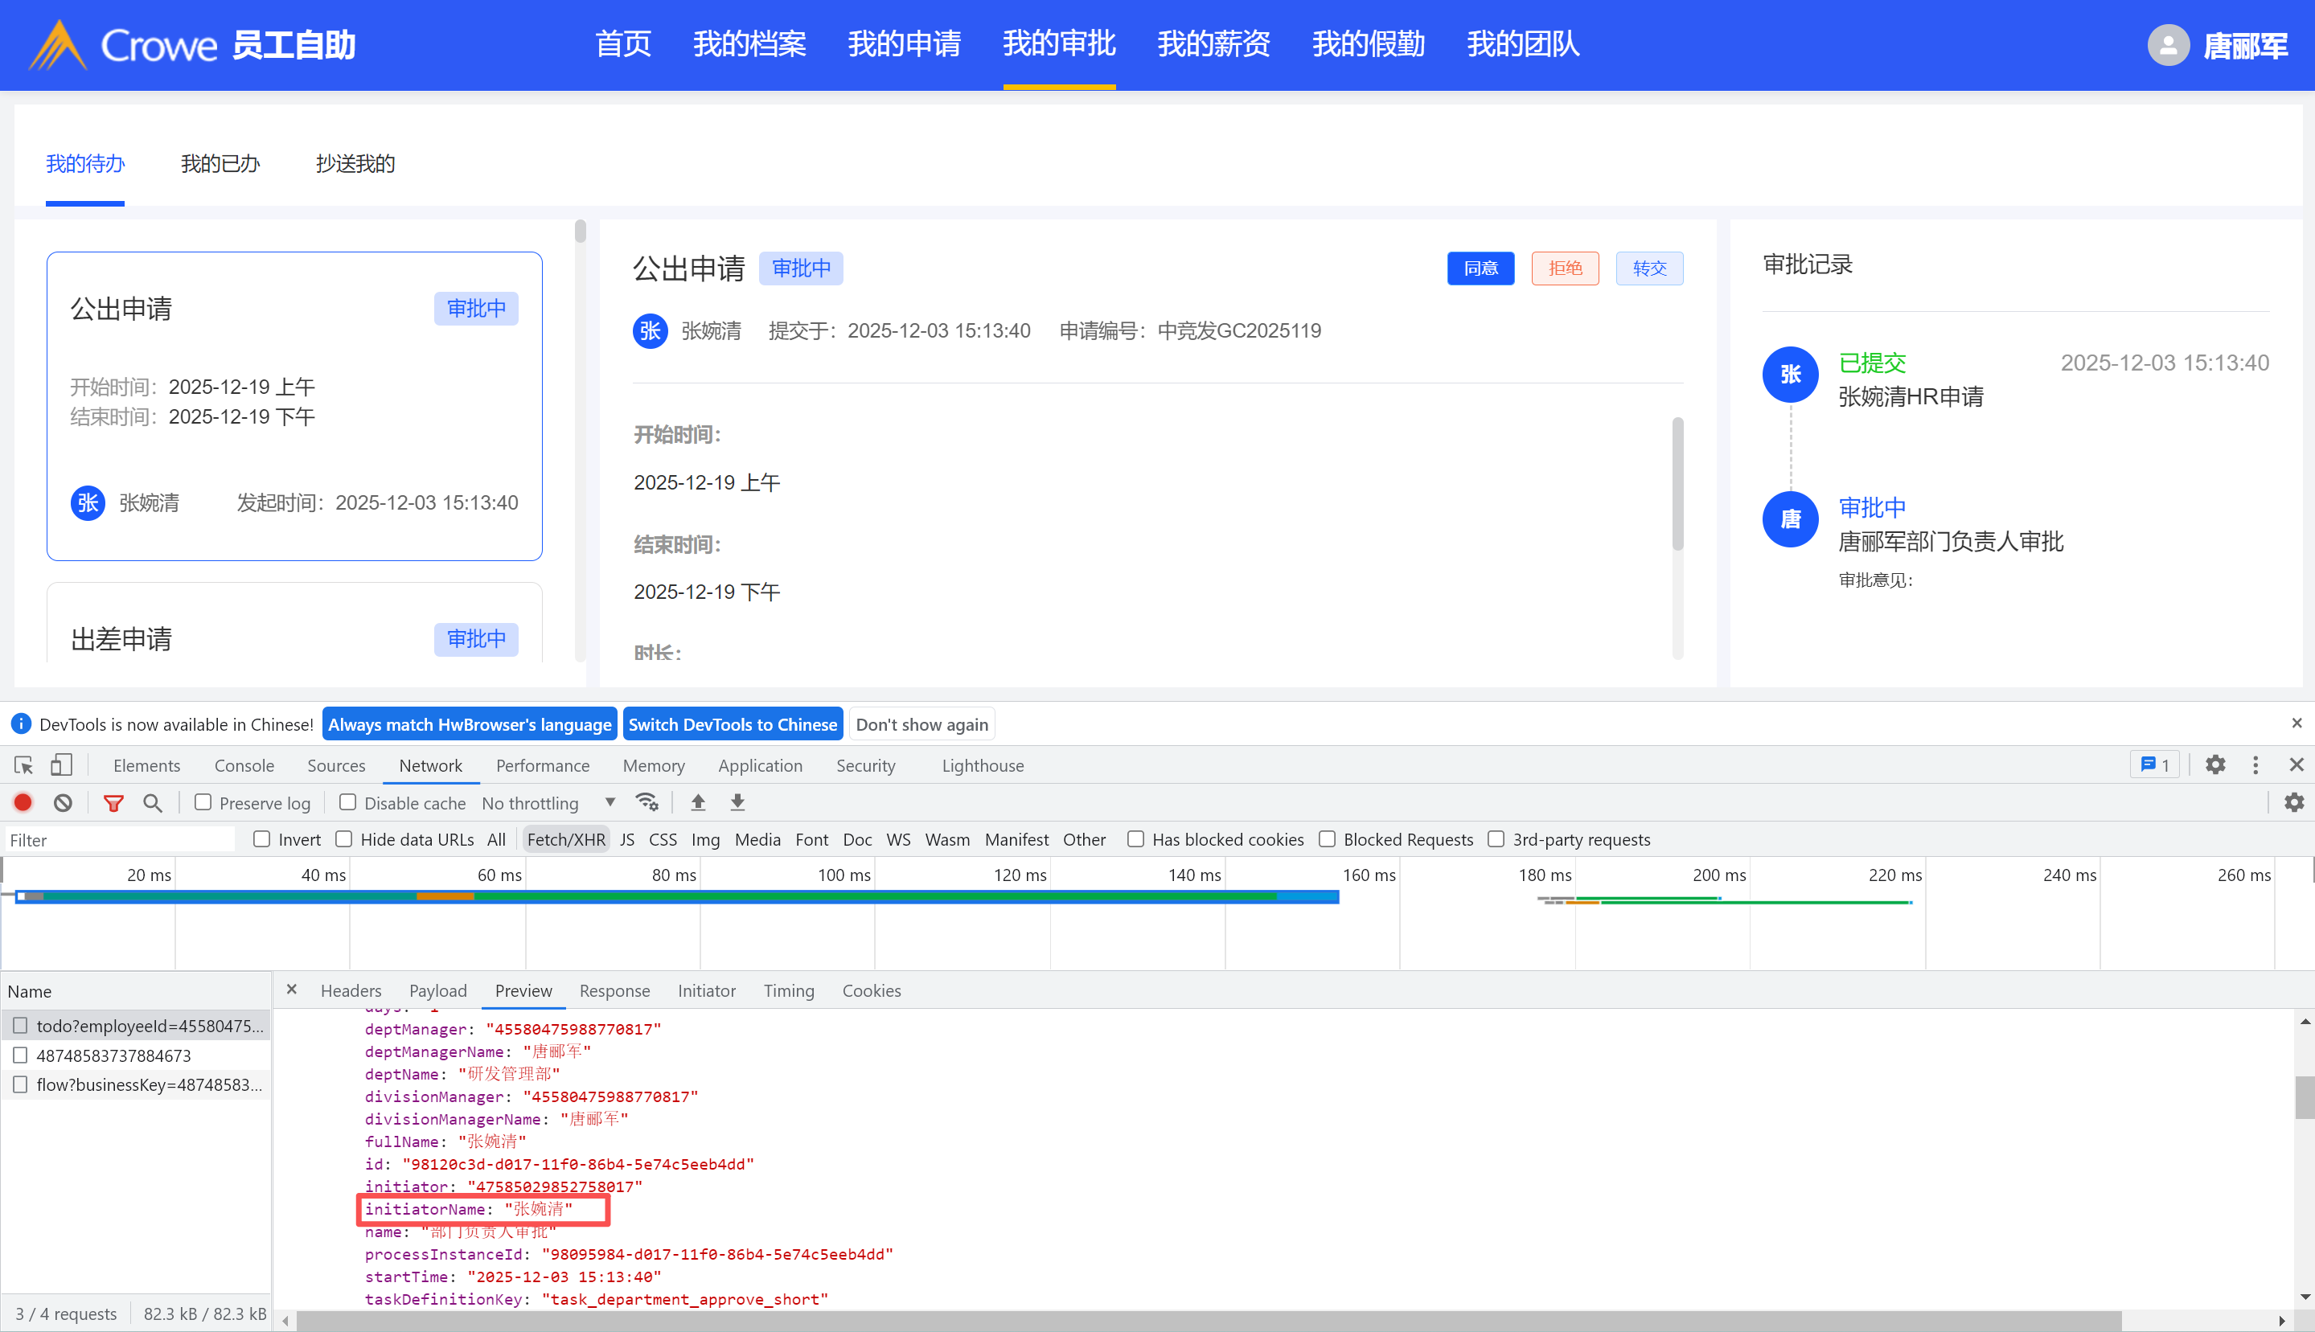Open the network conditions wifi icon

coord(647,802)
